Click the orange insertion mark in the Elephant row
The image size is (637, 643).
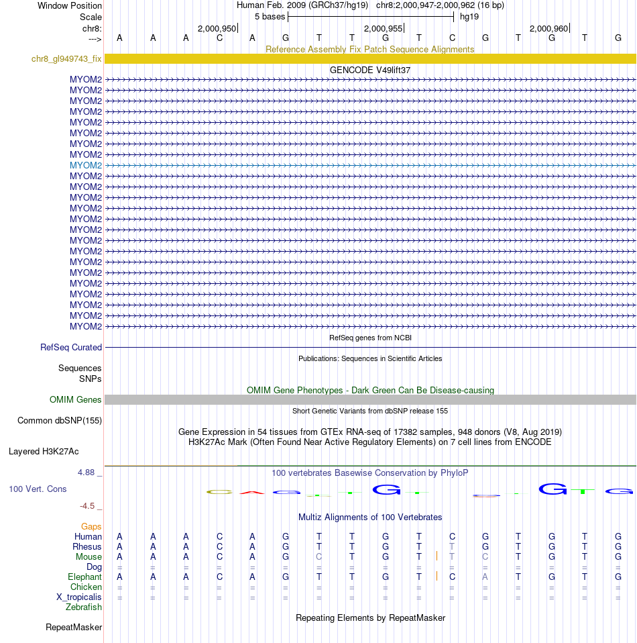coord(437,576)
